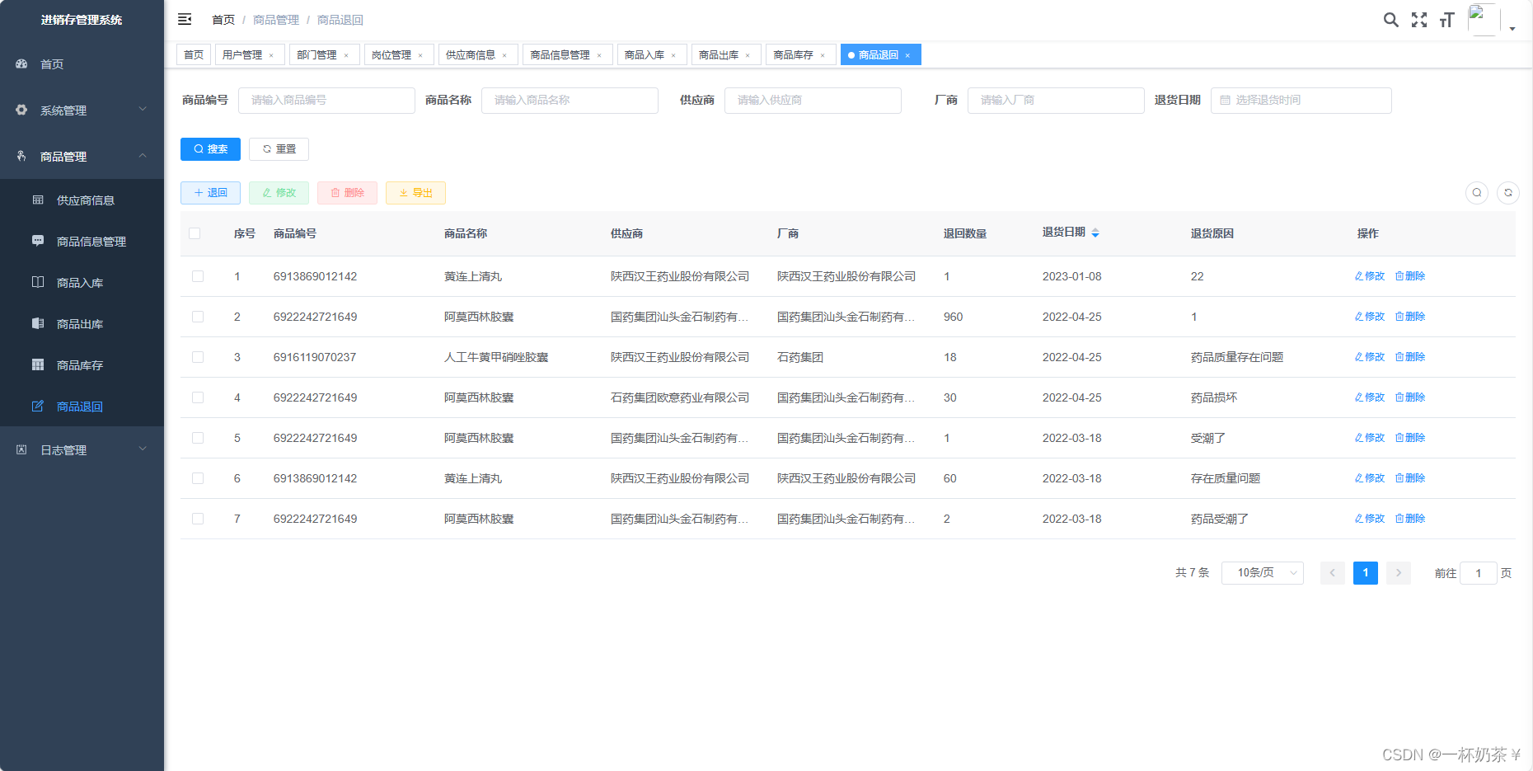Check the checkbox for row 7
The height and width of the screenshot is (771, 1533).
[x=198, y=519]
